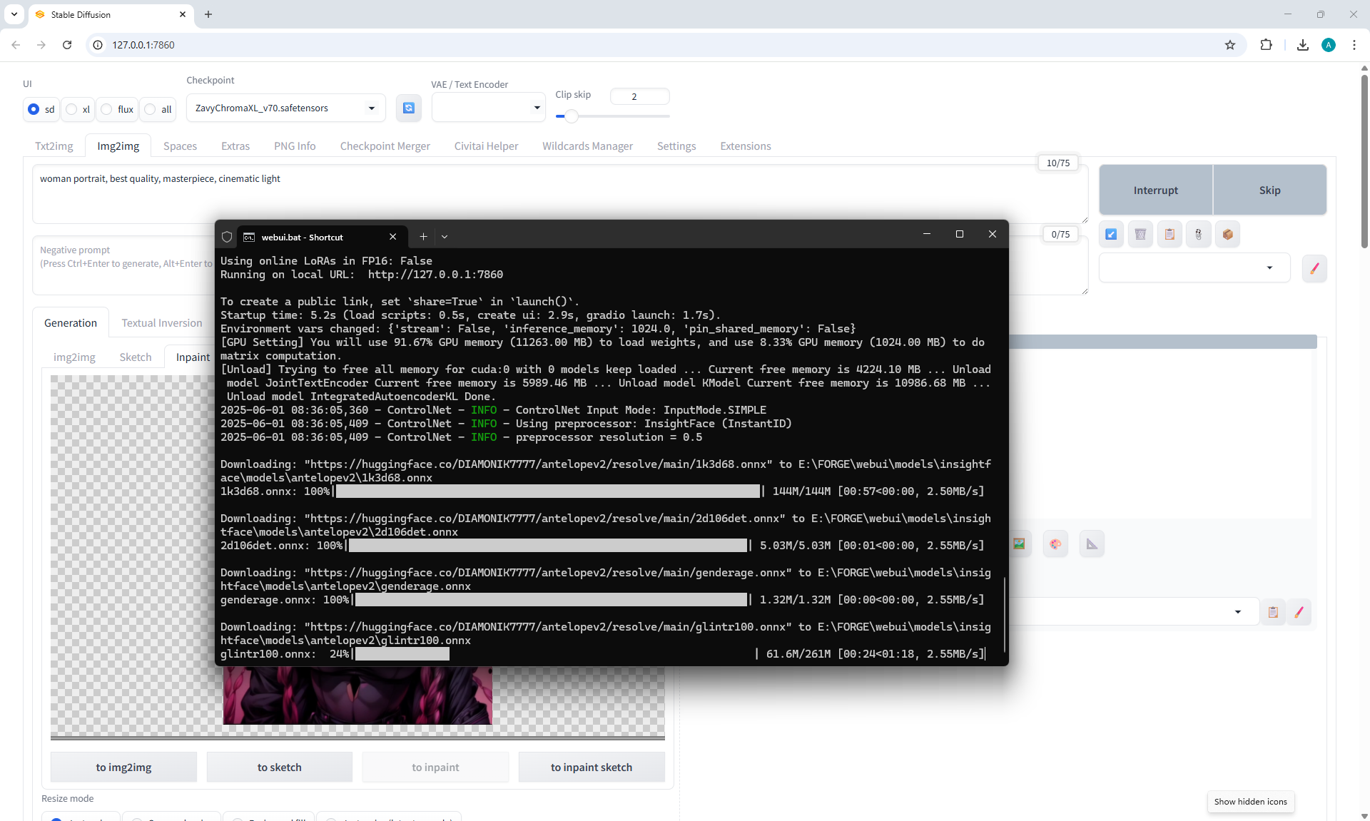
Task: Click the color palette icon under the output
Action: click(1055, 544)
